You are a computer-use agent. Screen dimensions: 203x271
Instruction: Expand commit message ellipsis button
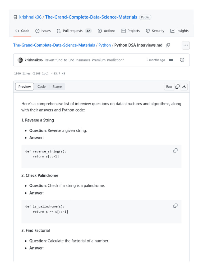tap(171, 60)
